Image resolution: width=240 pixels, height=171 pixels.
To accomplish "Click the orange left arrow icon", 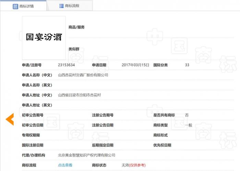I will click(x=10, y=119).
